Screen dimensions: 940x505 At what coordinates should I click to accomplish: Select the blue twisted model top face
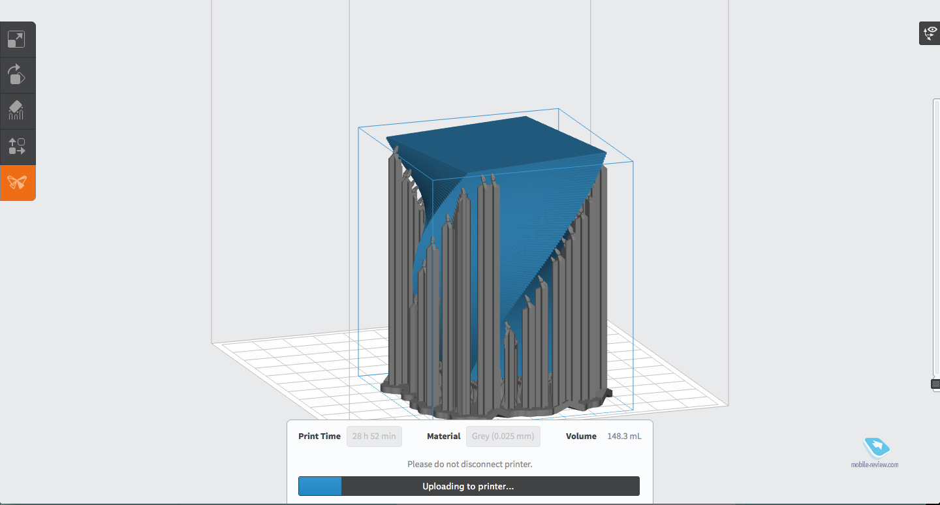tap(496, 140)
